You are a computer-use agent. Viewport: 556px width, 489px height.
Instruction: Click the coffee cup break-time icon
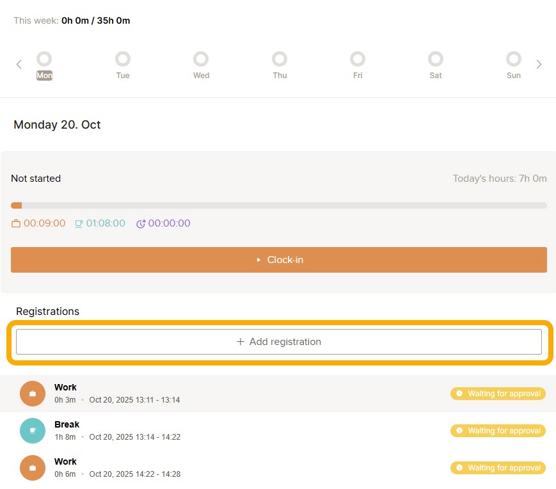tap(79, 224)
